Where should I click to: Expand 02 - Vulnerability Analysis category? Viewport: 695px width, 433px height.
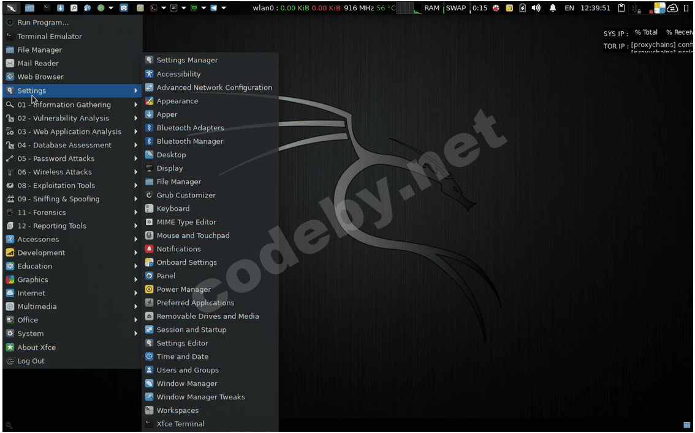(x=72, y=118)
